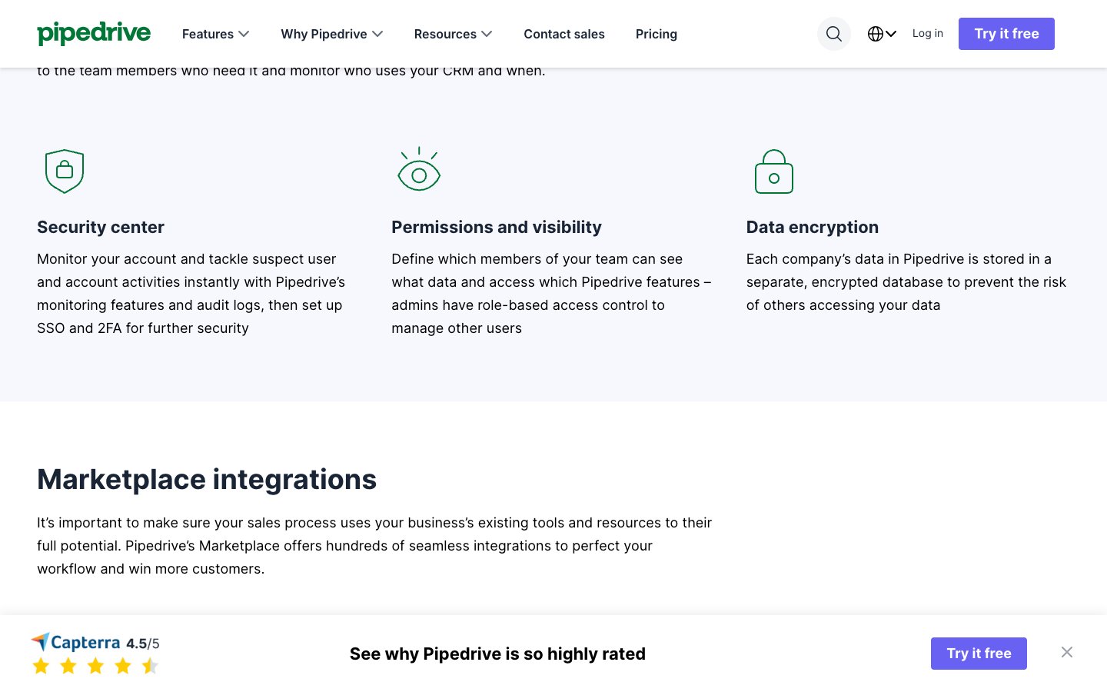Select Contact sales in the navigation

(x=564, y=34)
